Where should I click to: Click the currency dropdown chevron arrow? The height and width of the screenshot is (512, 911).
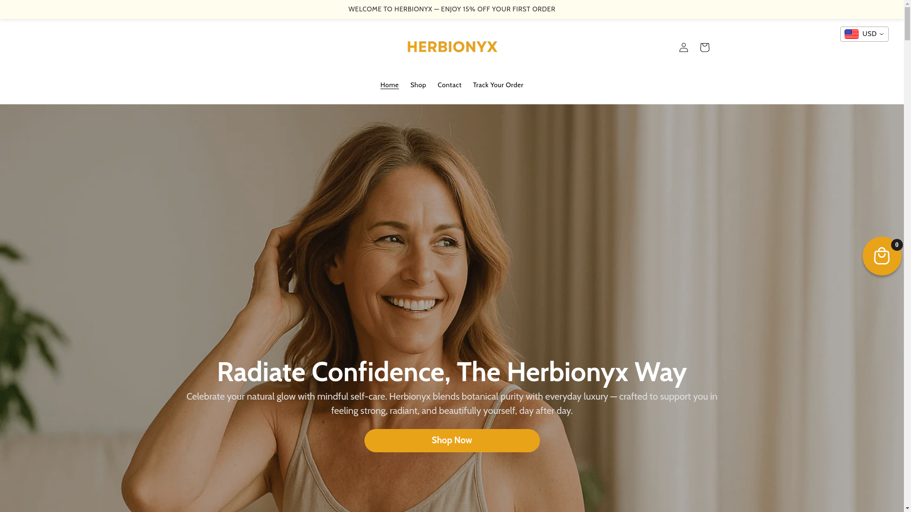click(x=882, y=34)
